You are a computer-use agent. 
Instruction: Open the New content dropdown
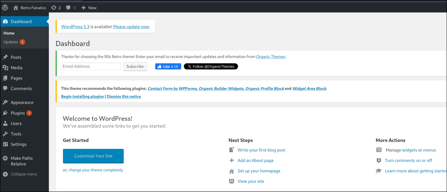(x=89, y=8)
